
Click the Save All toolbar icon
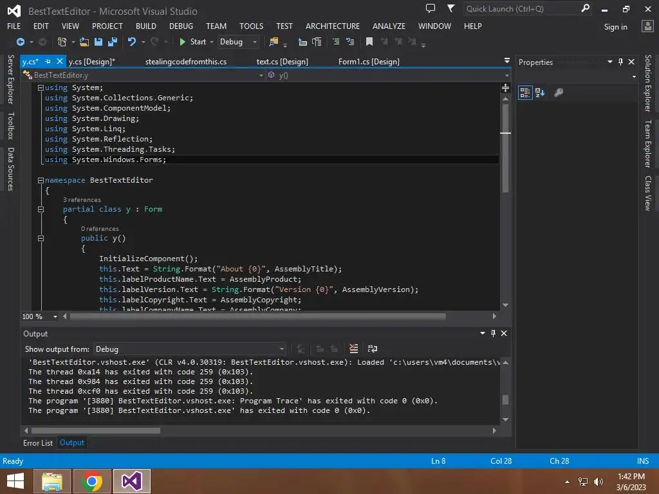coord(113,42)
